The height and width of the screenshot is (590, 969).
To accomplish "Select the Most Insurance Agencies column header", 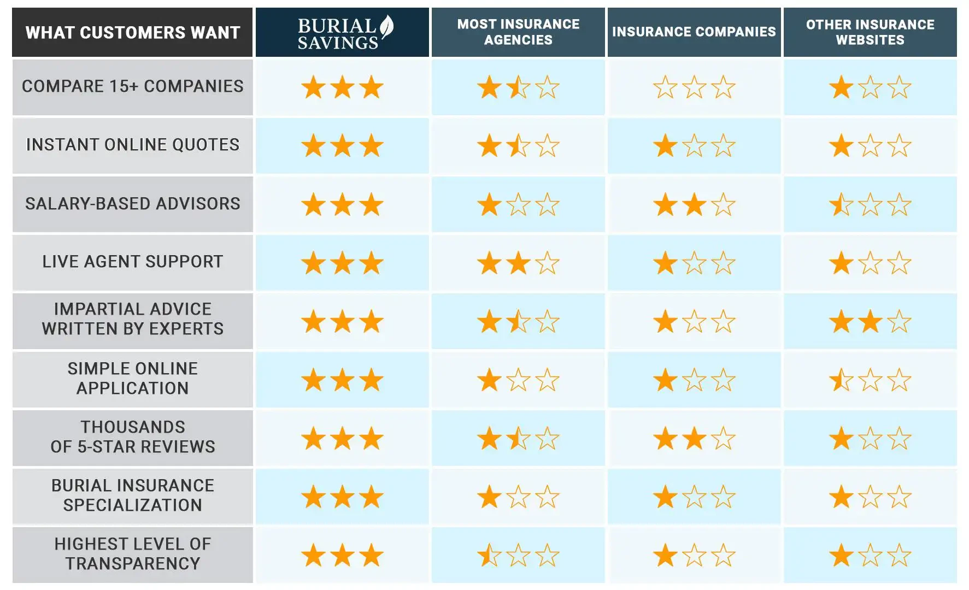I will tap(518, 32).
